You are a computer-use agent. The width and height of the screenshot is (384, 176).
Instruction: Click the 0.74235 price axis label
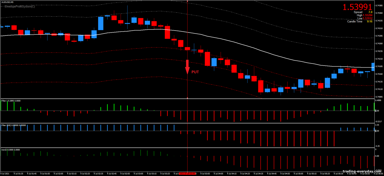coord(379,51)
